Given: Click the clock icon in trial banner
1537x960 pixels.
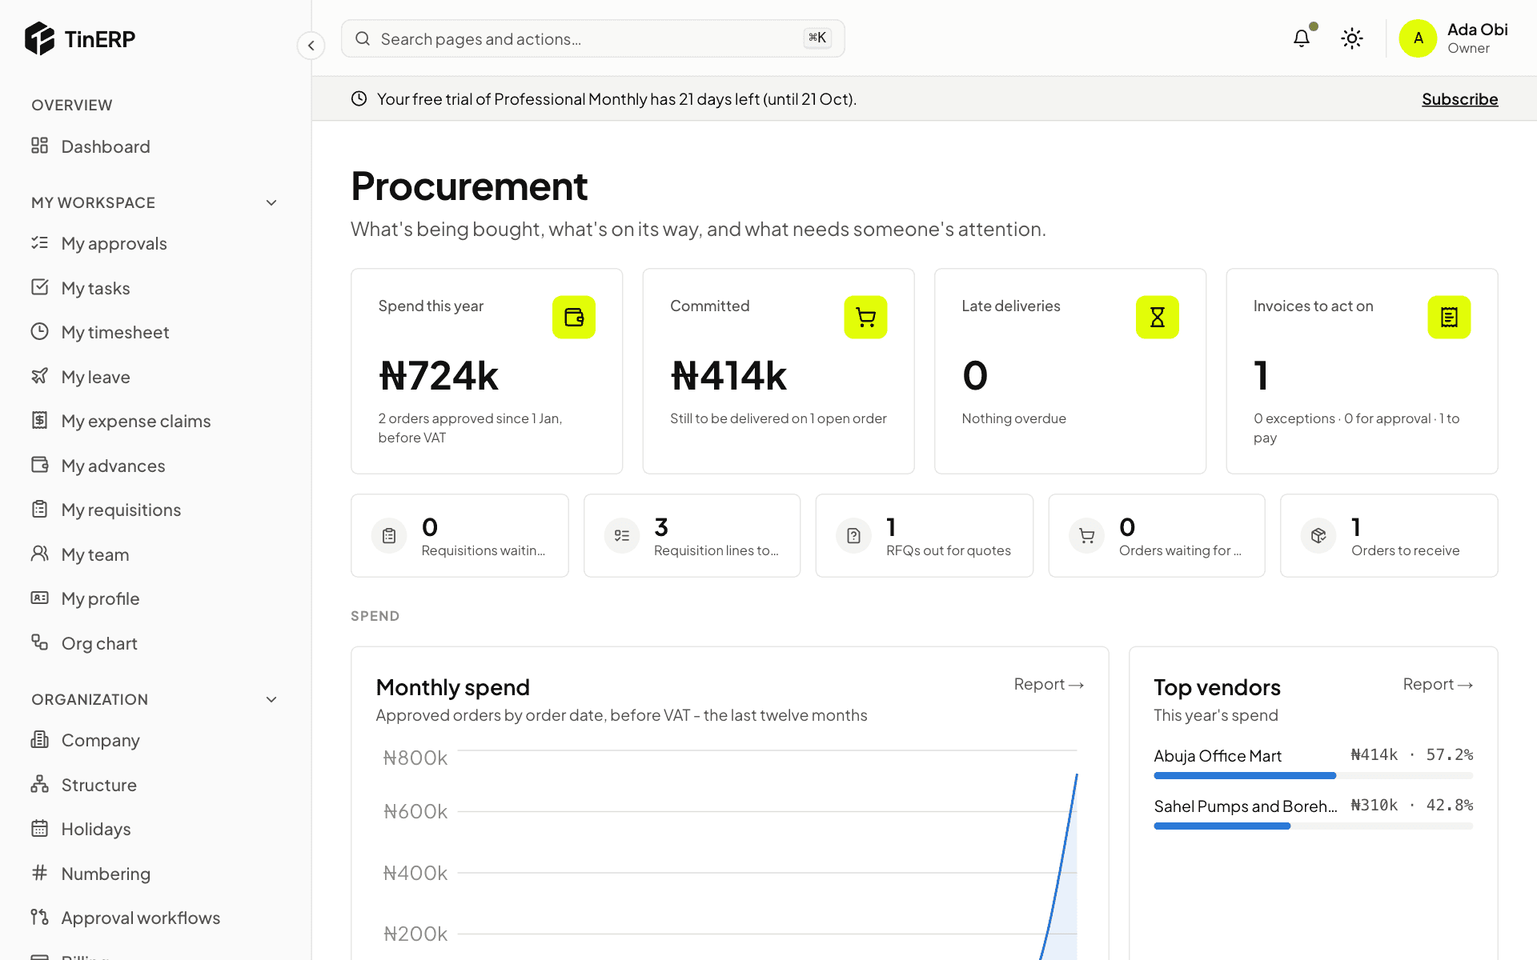Looking at the screenshot, I should click(359, 98).
